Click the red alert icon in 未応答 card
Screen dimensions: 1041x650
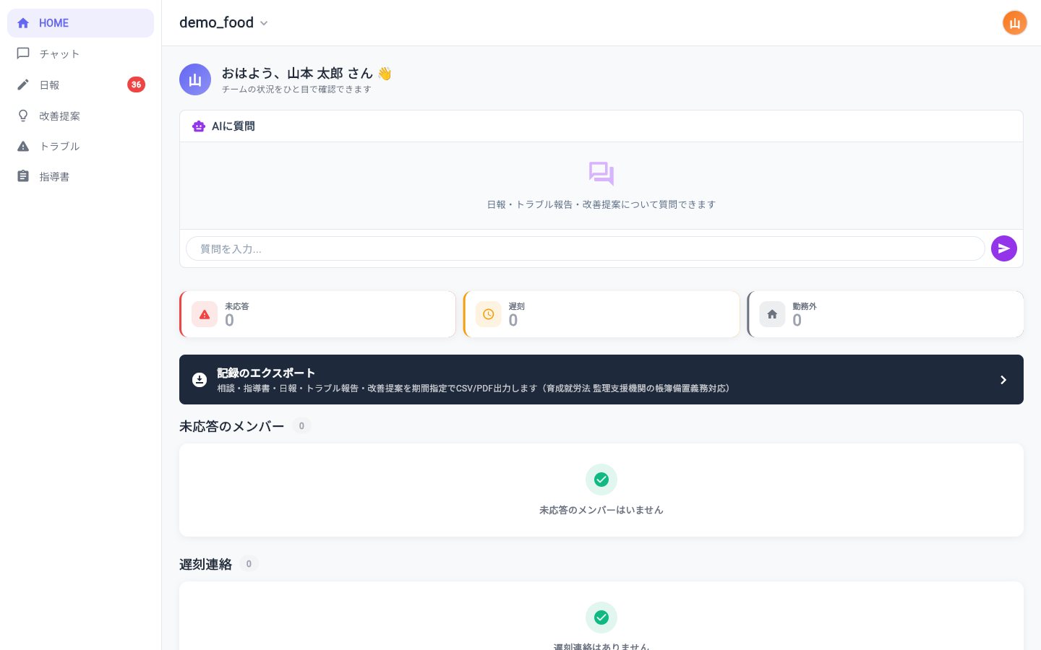[205, 314]
